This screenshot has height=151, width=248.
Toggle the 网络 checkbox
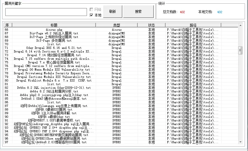click(91, 9)
